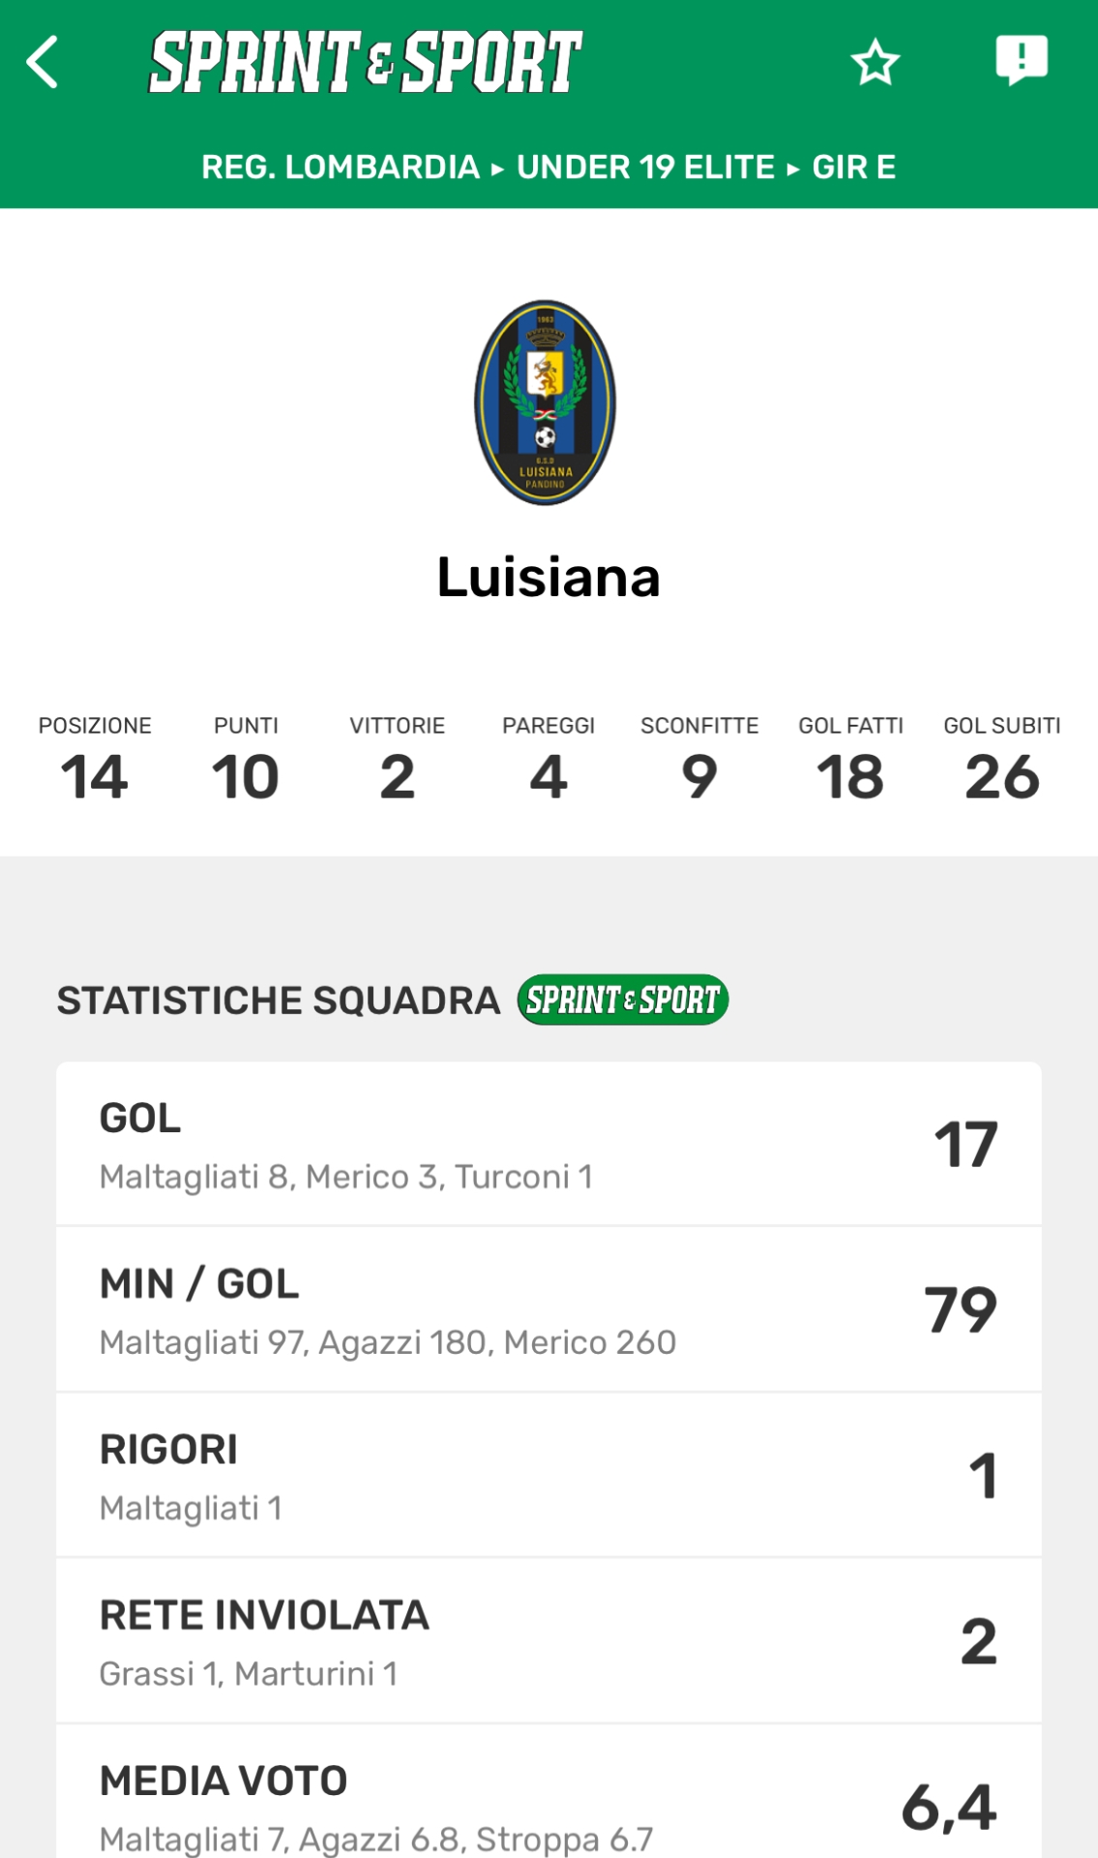The image size is (1098, 1858).
Task: Tap the Statistiche Squadra section title
Action: pos(279,1001)
